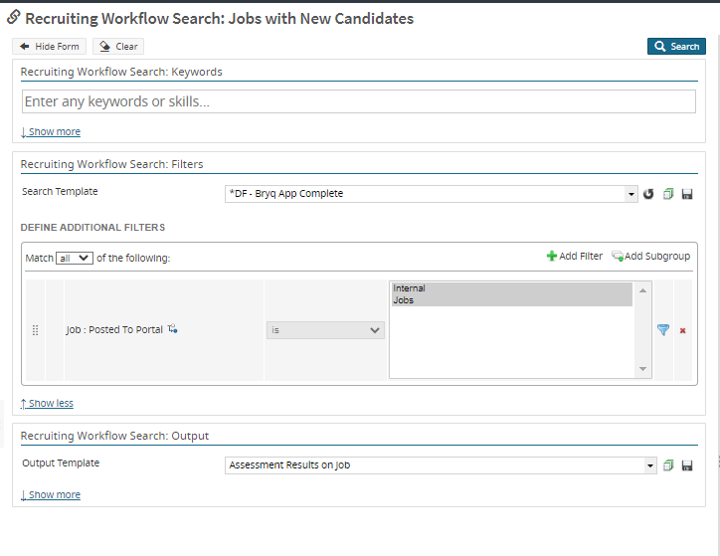Save the Search Template with the floppy disk icon

pos(687,194)
